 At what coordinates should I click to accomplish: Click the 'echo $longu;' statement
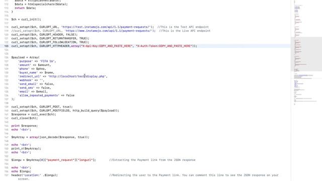tap(21, 171)
